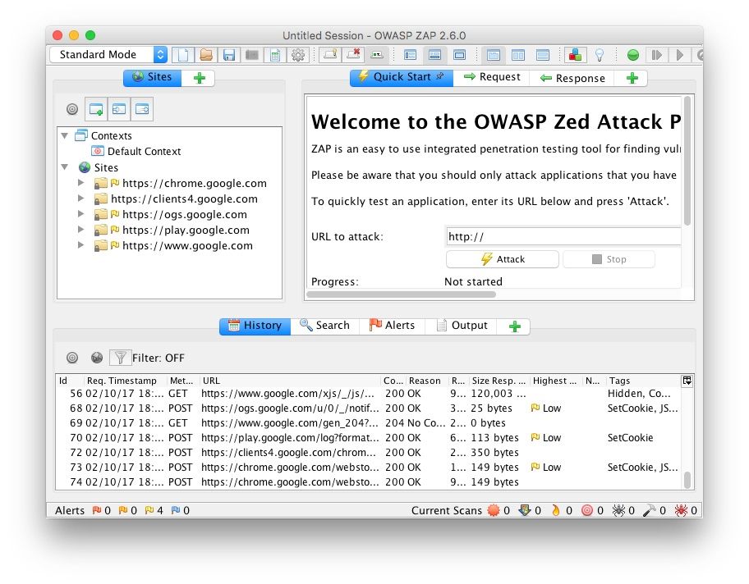Open the Output tab
The width and height of the screenshot is (749, 584).
pos(462,326)
